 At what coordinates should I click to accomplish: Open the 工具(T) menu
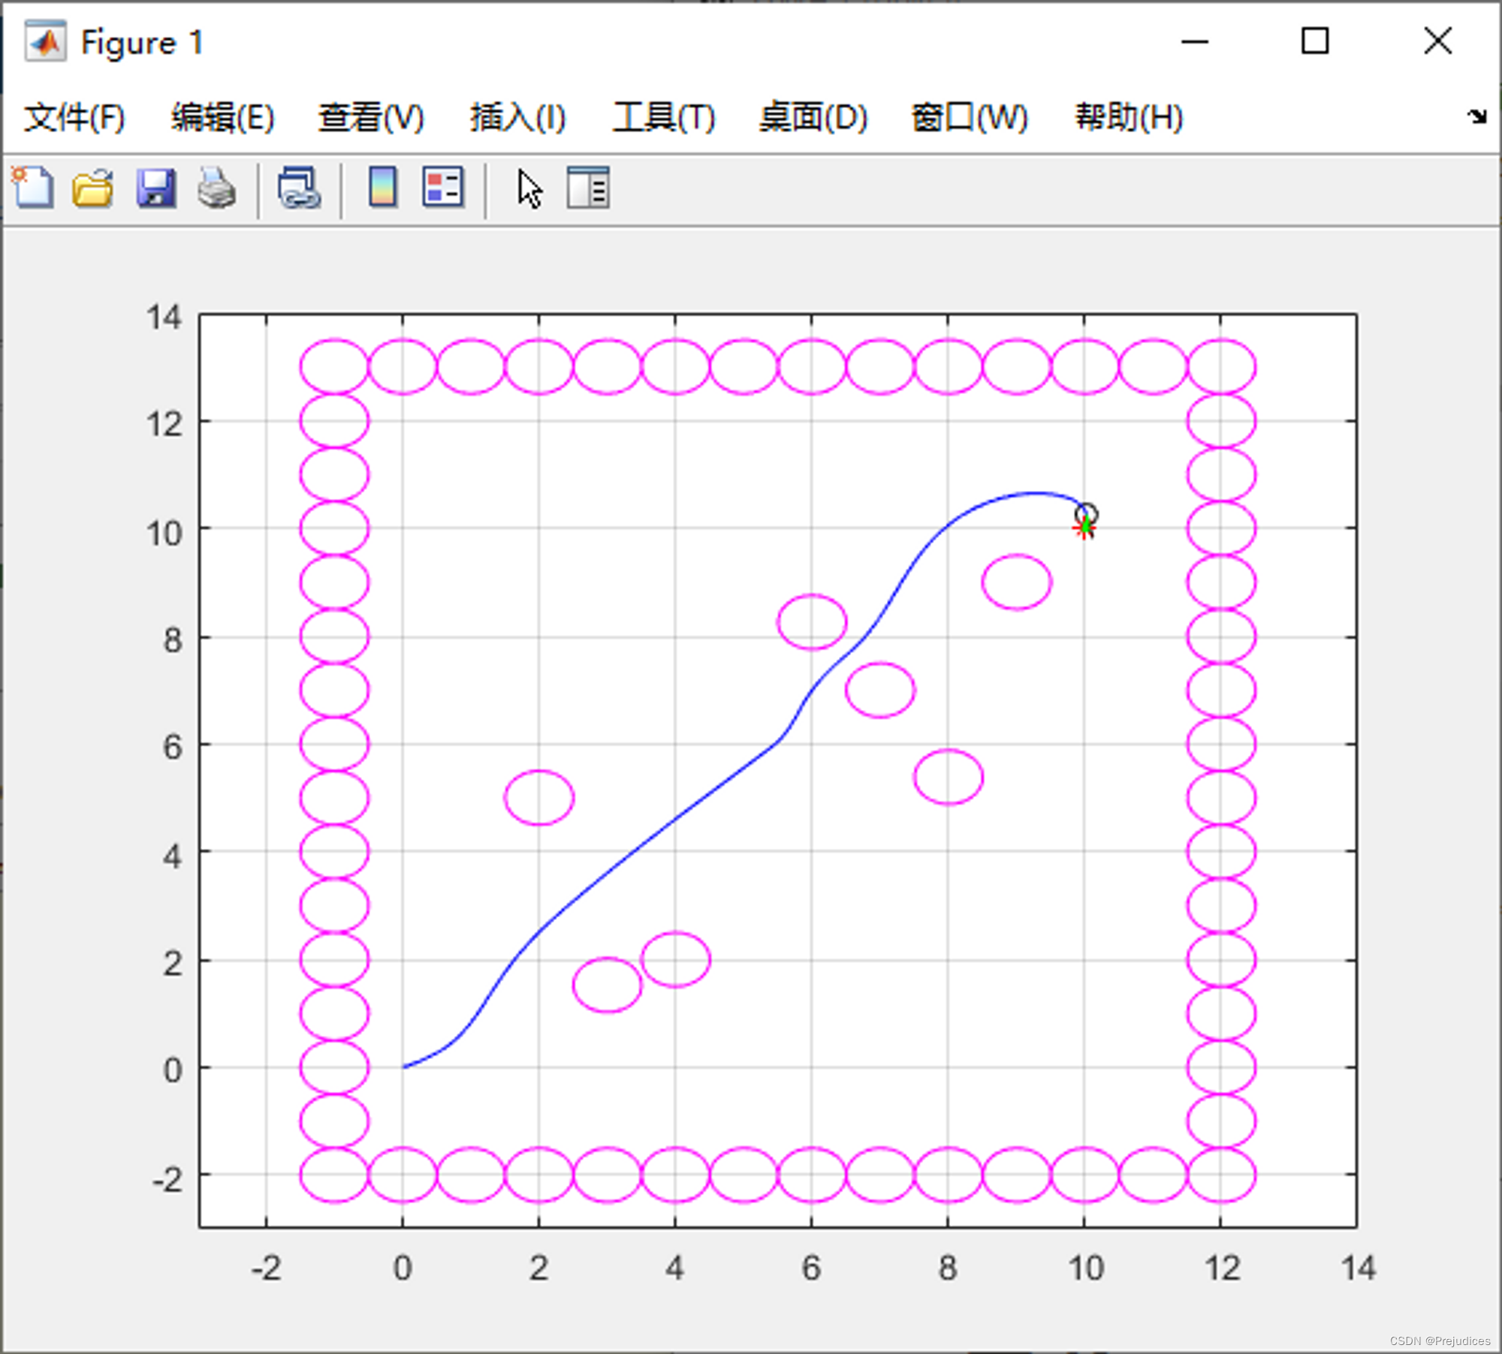(664, 118)
